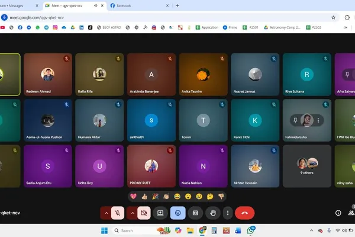
Task: Expand video settings arrow beside camera
Action: (x=133, y=213)
